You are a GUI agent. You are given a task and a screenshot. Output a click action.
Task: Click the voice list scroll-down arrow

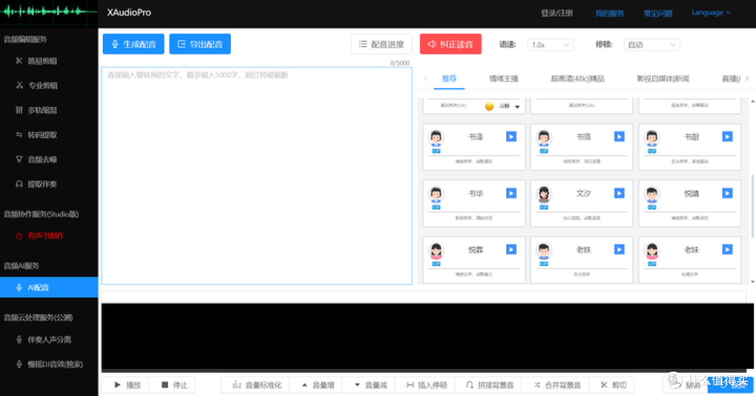click(752, 281)
